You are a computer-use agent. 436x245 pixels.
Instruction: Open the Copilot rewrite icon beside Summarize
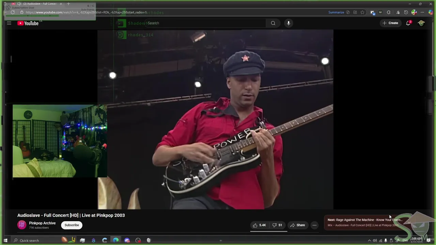coord(348,12)
